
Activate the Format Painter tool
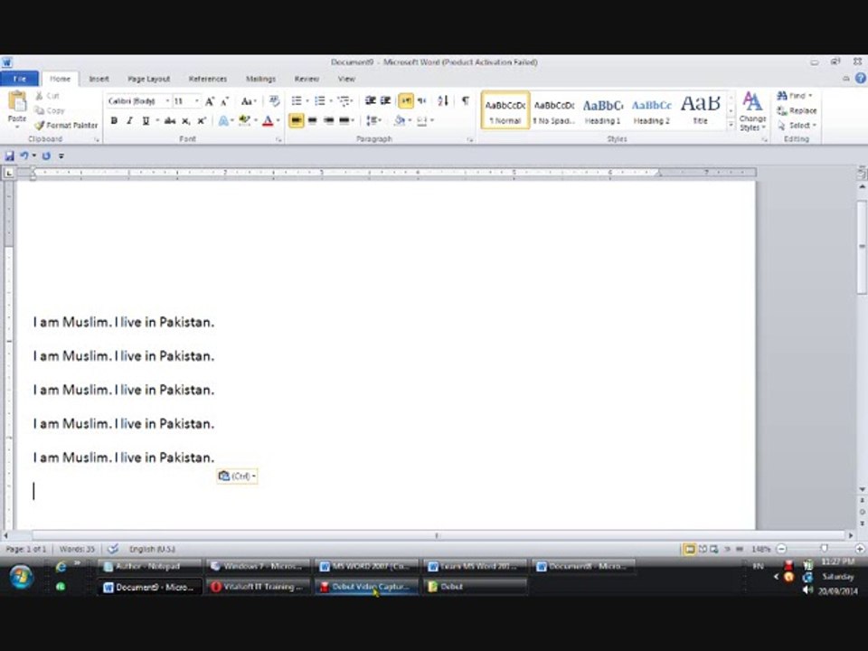pyautogui.click(x=66, y=125)
